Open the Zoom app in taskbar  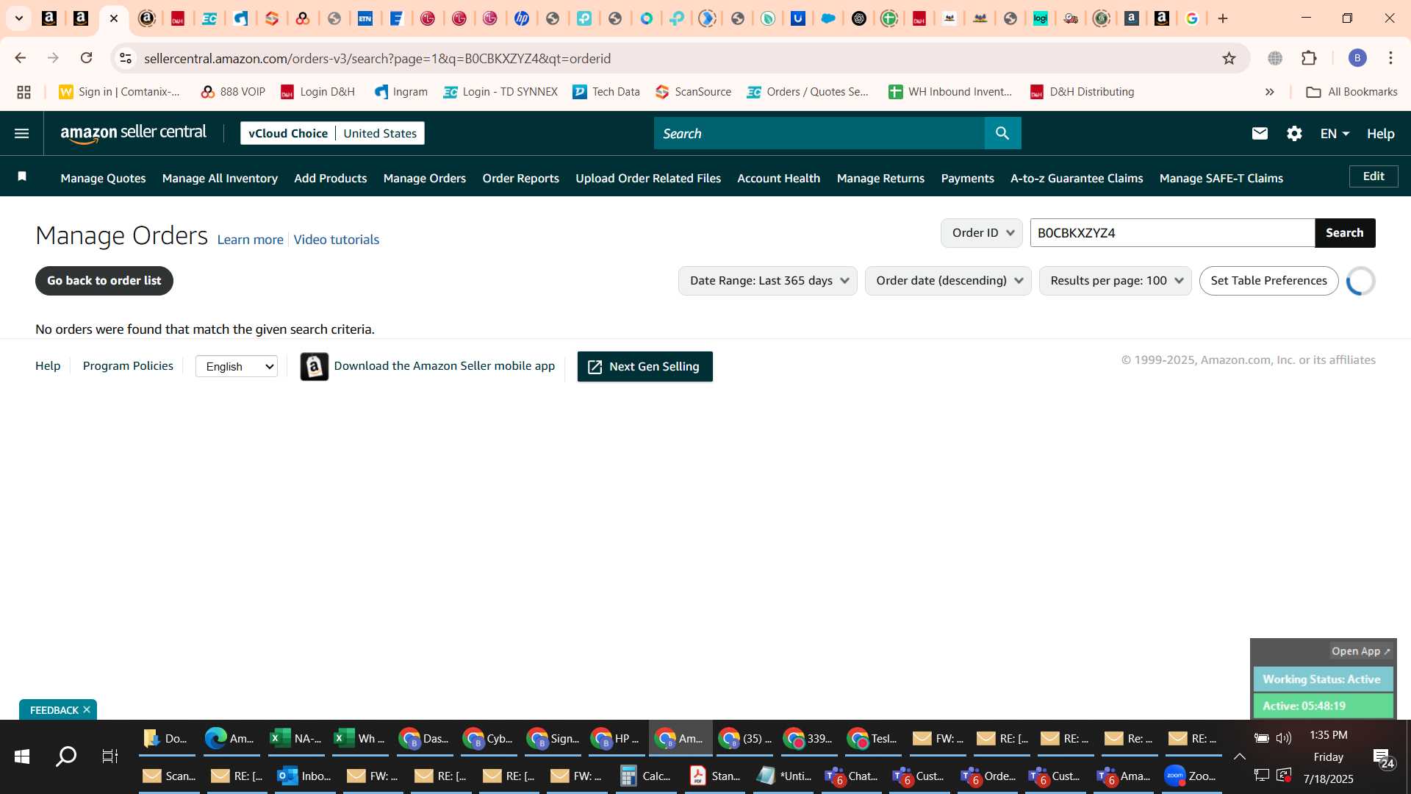coord(1191,776)
